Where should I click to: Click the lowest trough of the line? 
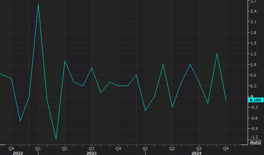click(56, 139)
